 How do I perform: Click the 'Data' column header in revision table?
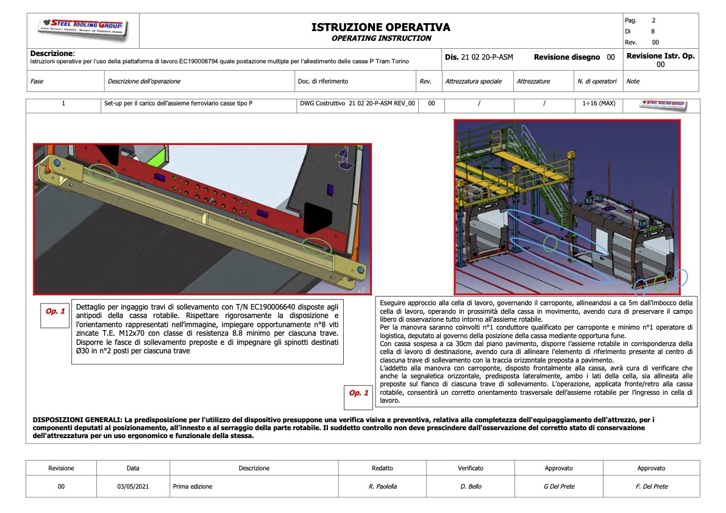(x=133, y=468)
